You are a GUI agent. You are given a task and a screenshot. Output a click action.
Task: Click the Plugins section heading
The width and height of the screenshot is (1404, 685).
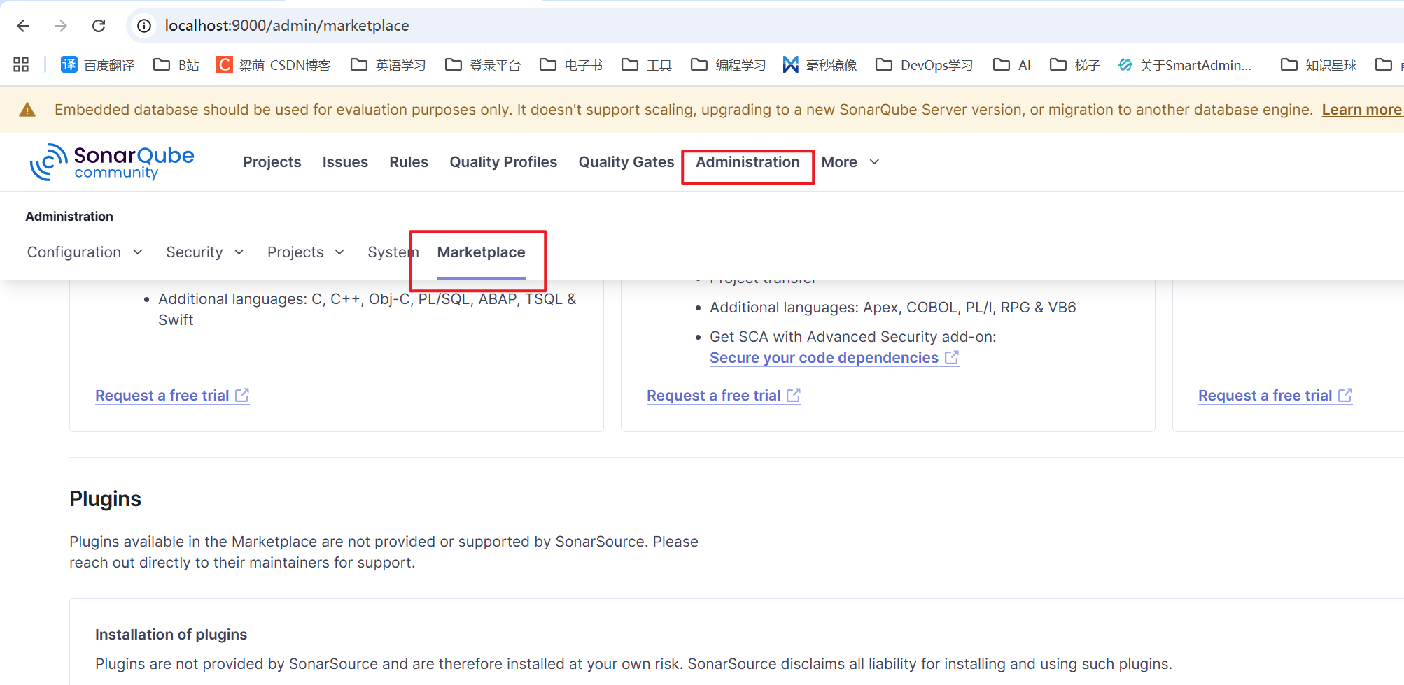point(105,499)
